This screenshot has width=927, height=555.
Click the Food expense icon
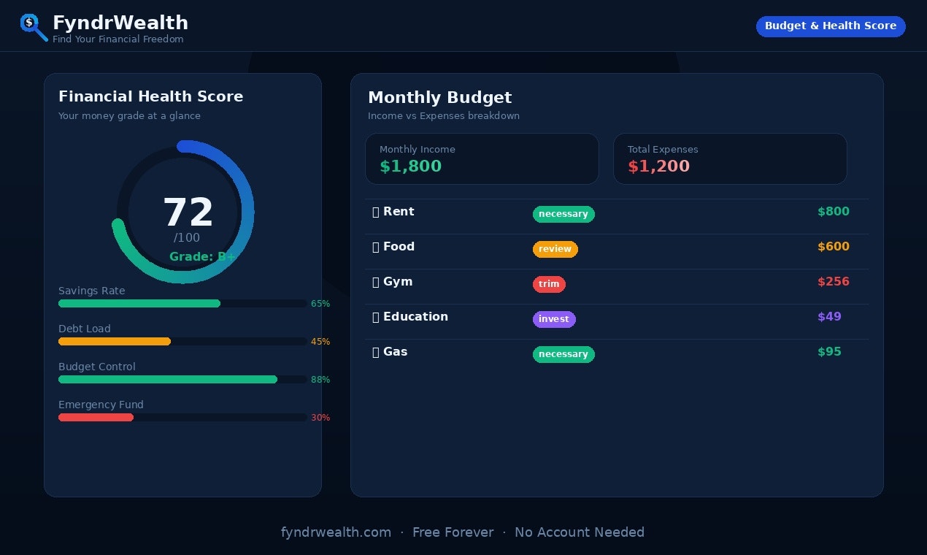click(x=374, y=247)
